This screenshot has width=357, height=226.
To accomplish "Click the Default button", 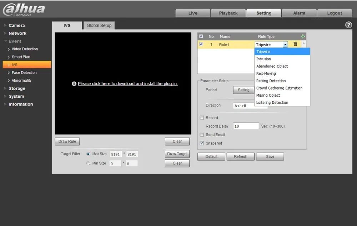I will [x=211, y=156].
